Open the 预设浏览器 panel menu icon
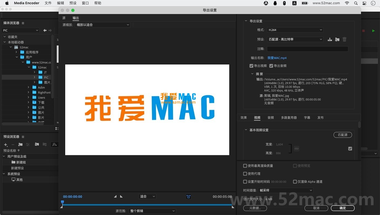 point(23,137)
